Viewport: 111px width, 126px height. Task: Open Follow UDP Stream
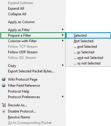23,52
